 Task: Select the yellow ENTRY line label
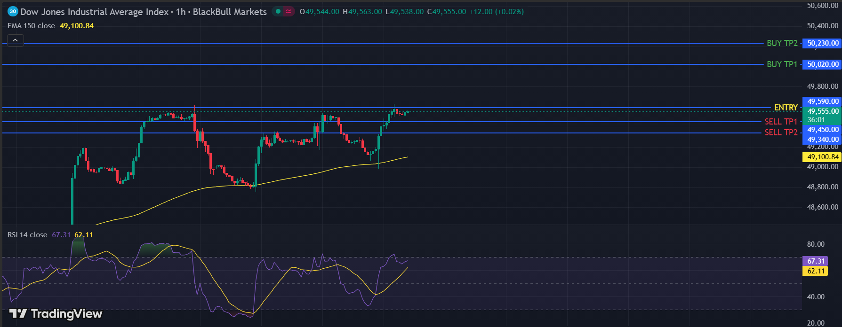(x=786, y=108)
